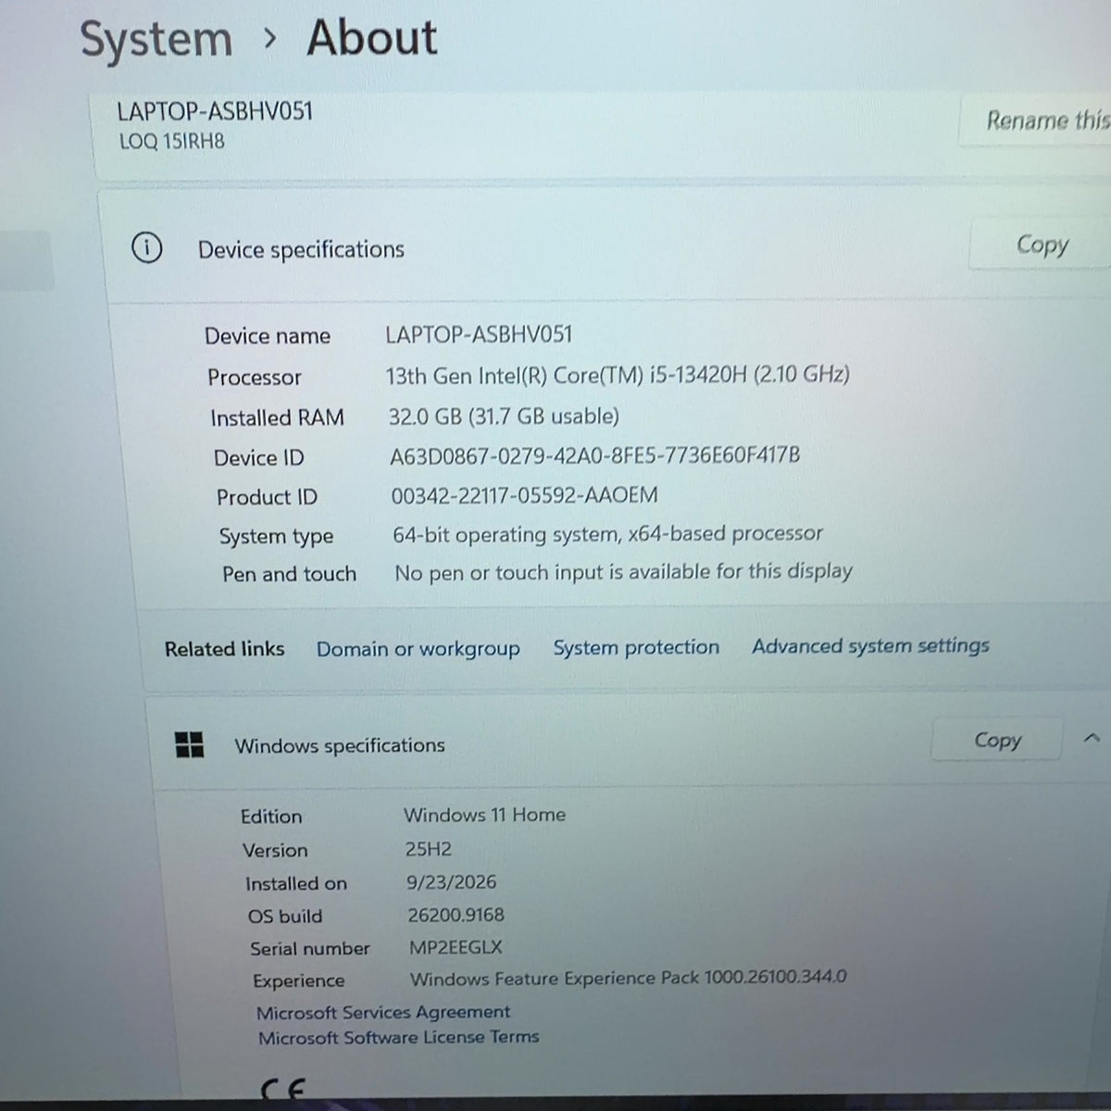Collapse the Windows specifications section chevron
Image resolution: width=1111 pixels, height=1111 pixels.
1092,739
